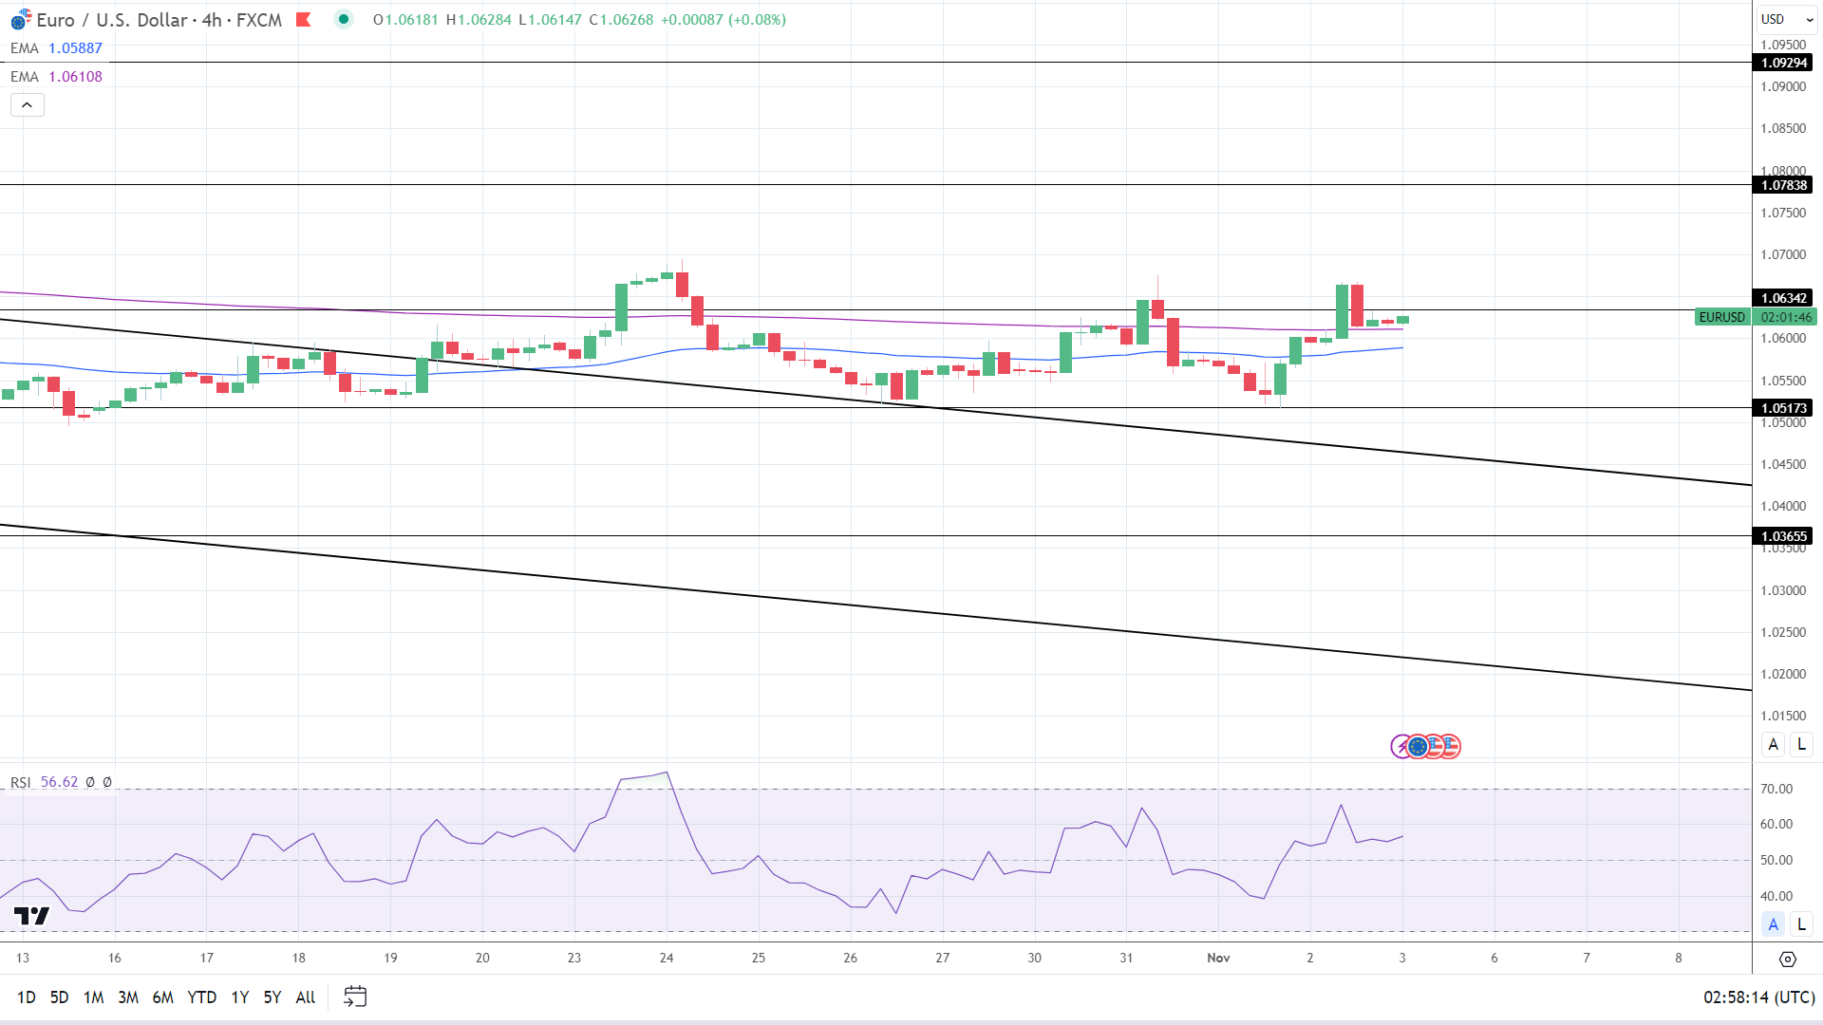Click the 1.09294 price level label

(1783, 63)
